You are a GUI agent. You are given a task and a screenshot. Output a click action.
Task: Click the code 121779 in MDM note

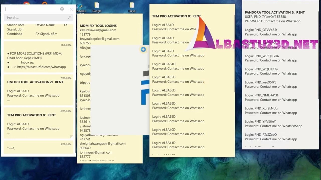(85, 34)
